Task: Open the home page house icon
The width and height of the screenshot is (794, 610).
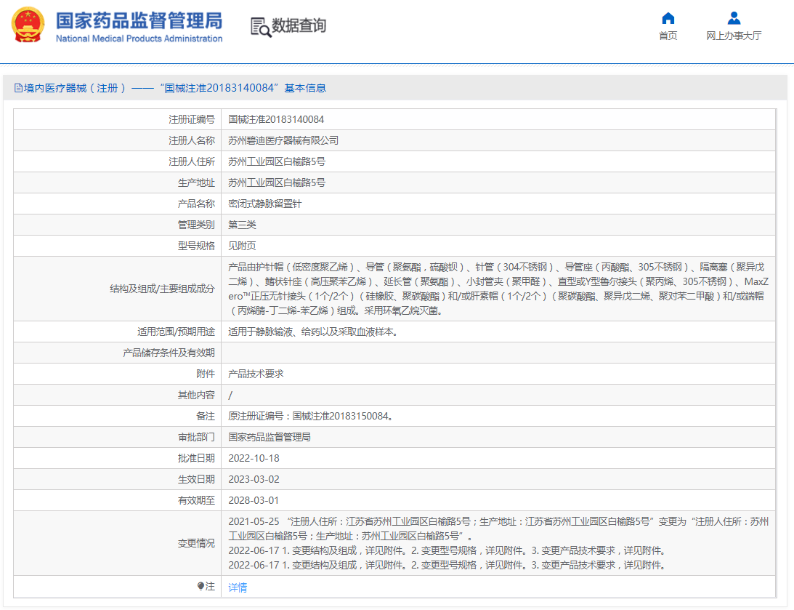Action: click(668, 18)
